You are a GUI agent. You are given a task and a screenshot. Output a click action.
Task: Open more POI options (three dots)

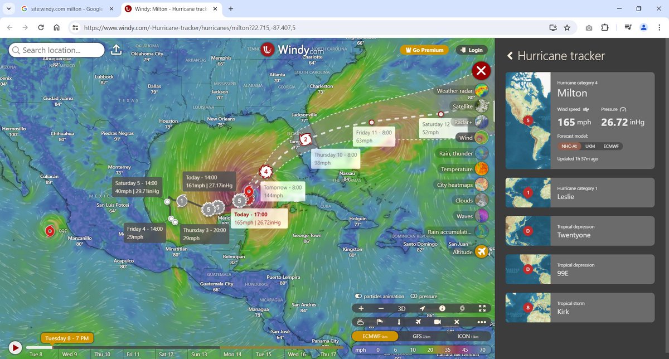point(482,322)
